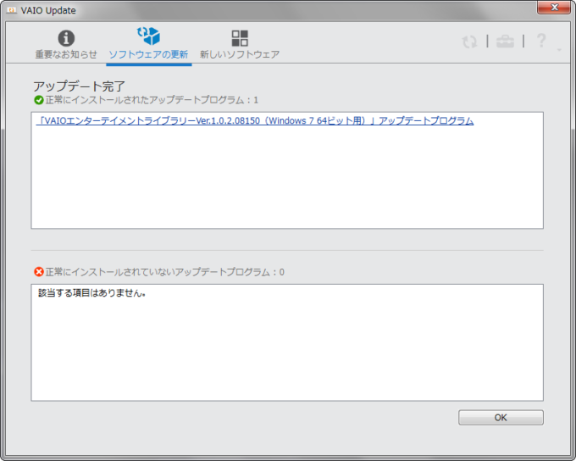Switch to the 重要なお知らせ tab label

point(65,54)
